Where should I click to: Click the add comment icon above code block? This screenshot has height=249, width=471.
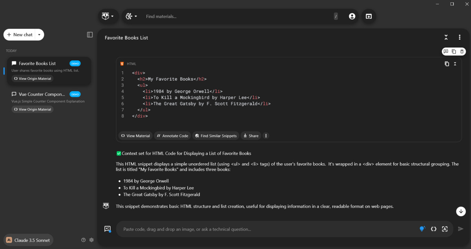(x=446, y=51)
